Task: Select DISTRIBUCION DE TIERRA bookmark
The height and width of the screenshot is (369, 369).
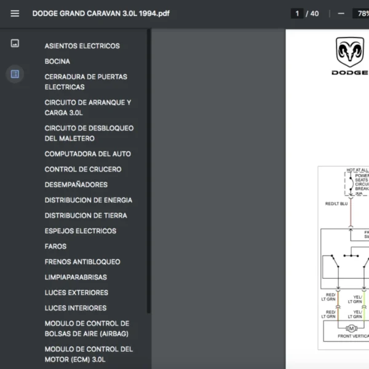Action: click(x=85, y=216)
